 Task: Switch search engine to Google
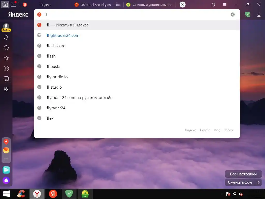(205, 130)
